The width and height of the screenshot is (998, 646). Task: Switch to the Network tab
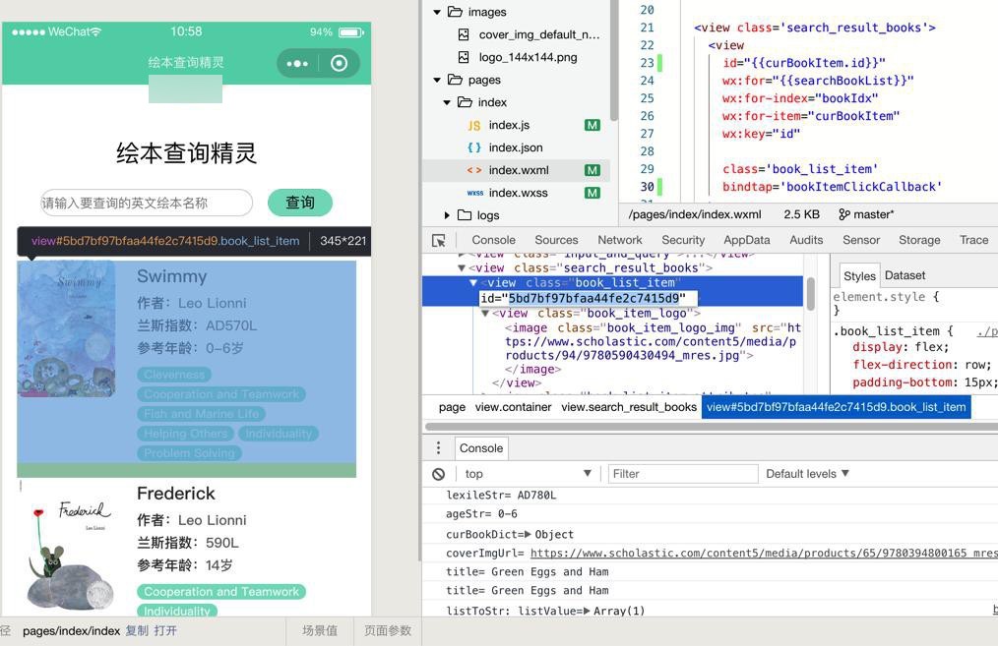[x=619, y=240]
